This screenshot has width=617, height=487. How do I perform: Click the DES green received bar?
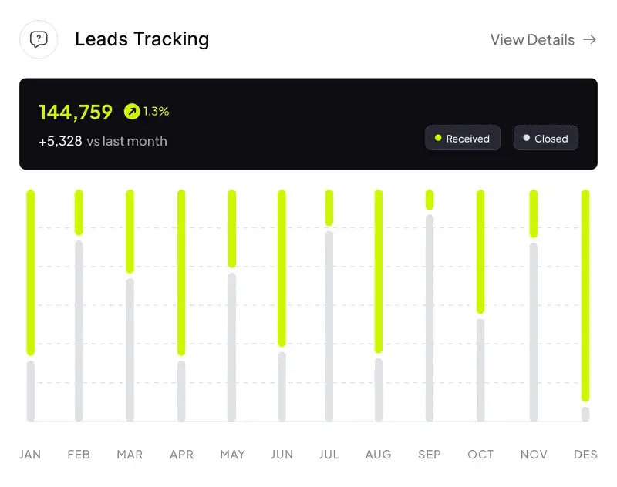point(585,296)
